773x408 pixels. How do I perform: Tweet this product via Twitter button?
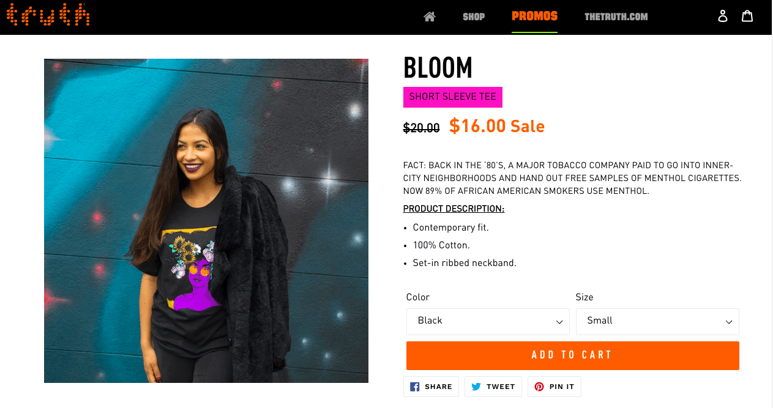click(x=493, y=387)
